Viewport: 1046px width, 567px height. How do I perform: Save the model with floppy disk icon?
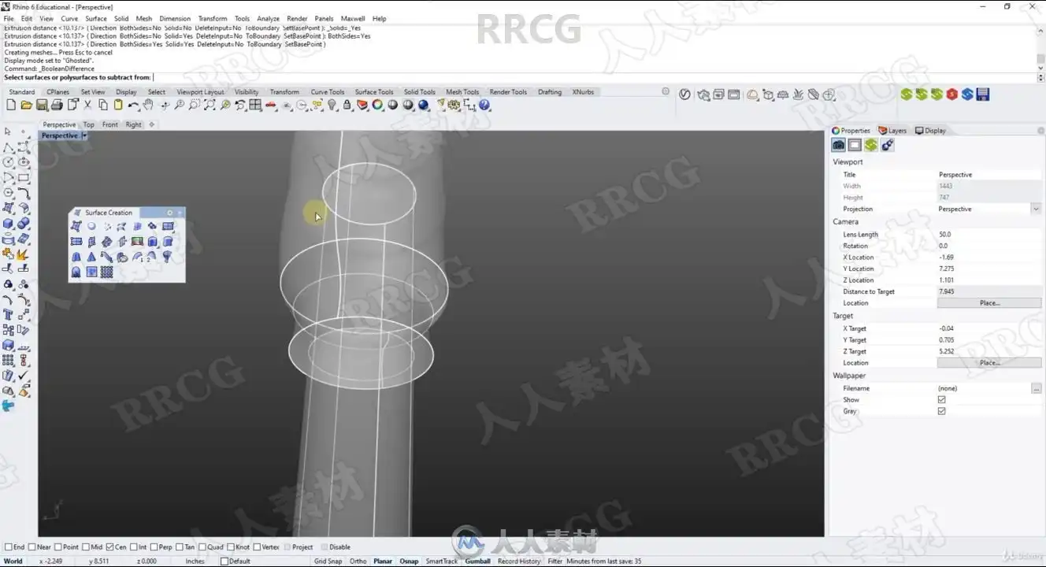click(x=42, y=105)
